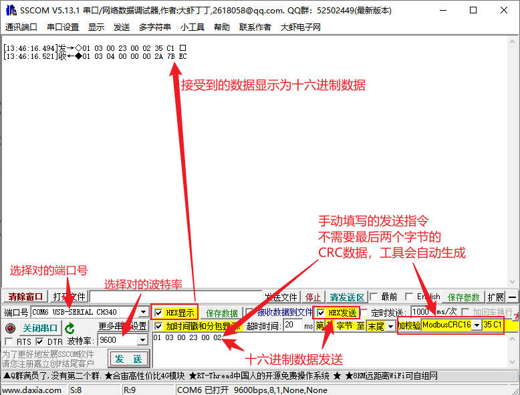The width and height of the screenshot is (520, 395).
Task: Click the 保存数据 button
Action: coord(222,313)
